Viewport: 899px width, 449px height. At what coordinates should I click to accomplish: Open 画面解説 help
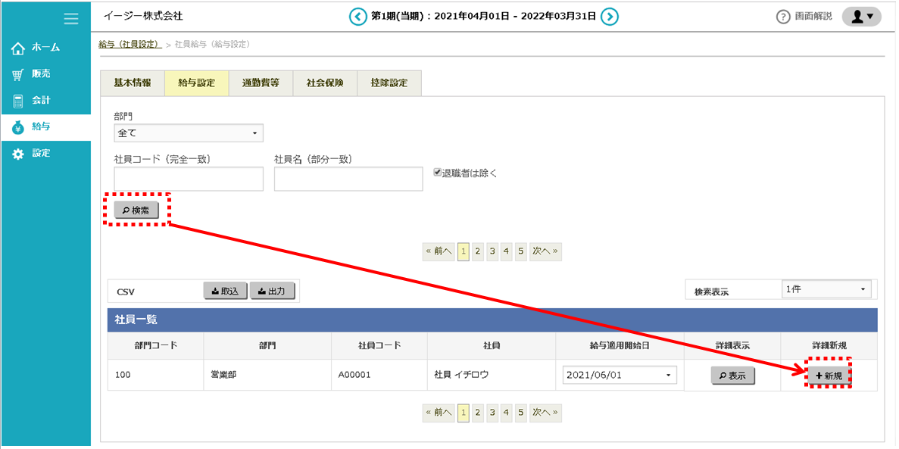(804, 17)
